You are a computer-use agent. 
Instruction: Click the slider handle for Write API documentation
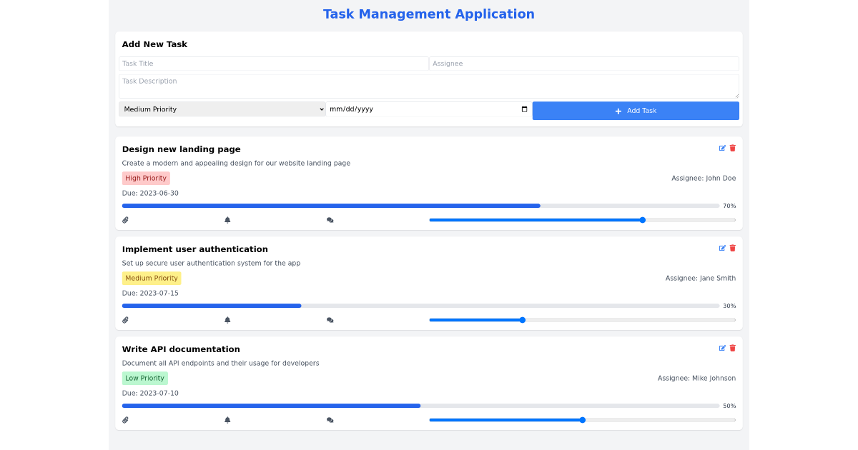[x=583, y=420]
